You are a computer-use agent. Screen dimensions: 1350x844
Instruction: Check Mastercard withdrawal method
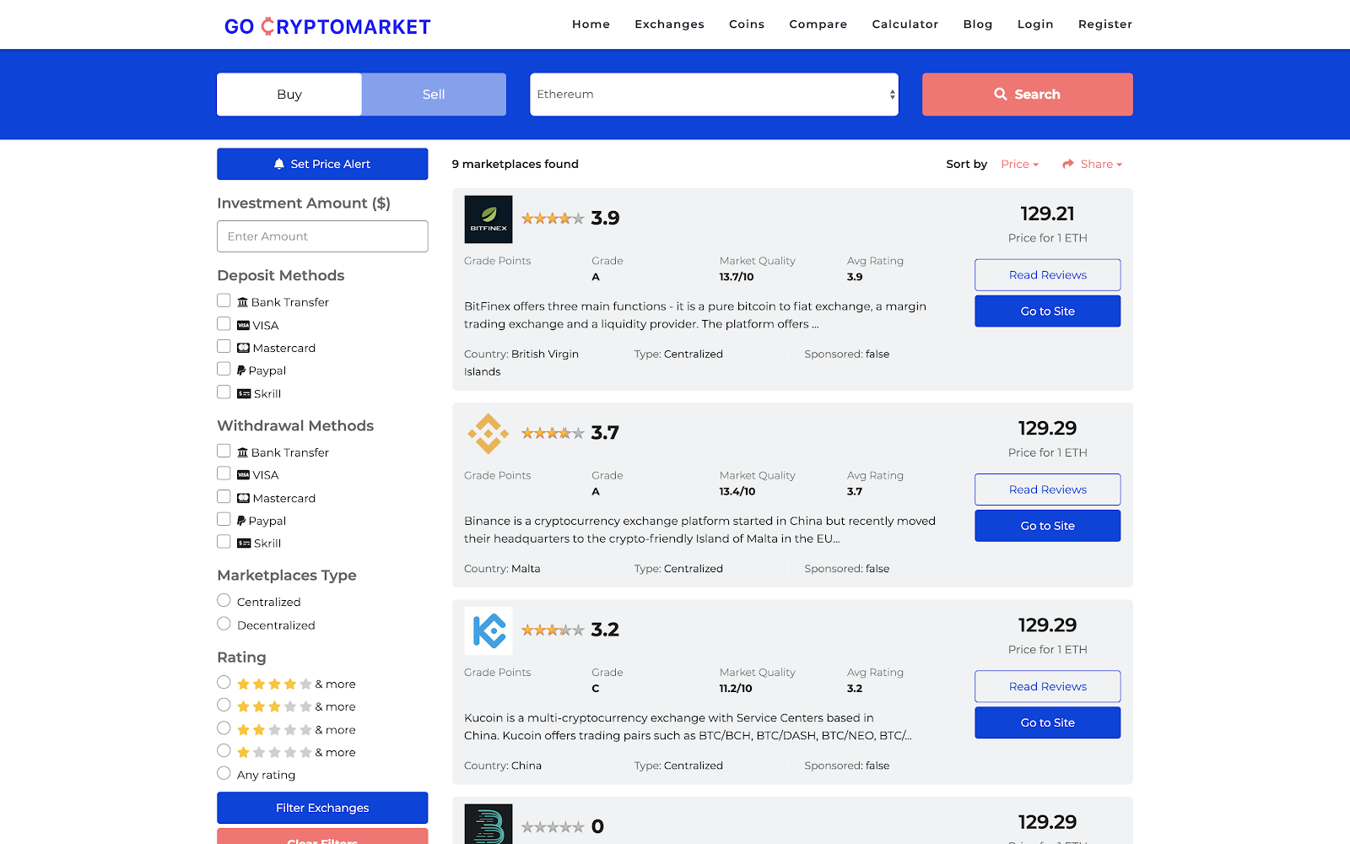click(x=224, y=496)
